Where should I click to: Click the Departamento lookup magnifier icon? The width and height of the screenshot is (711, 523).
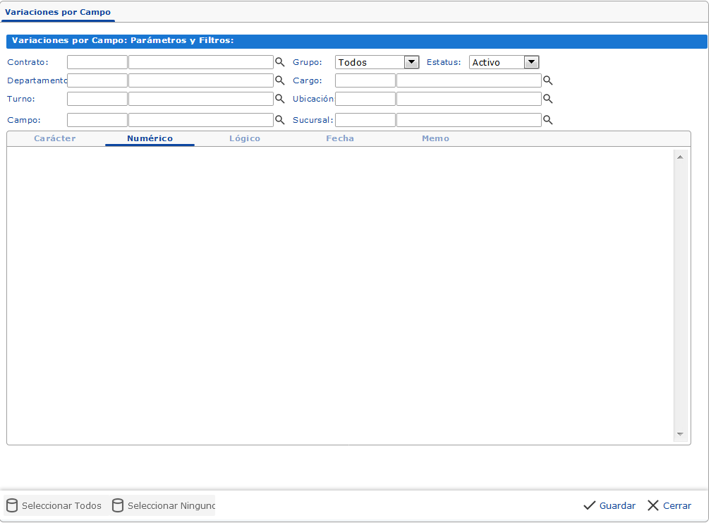tap(279, 80)
